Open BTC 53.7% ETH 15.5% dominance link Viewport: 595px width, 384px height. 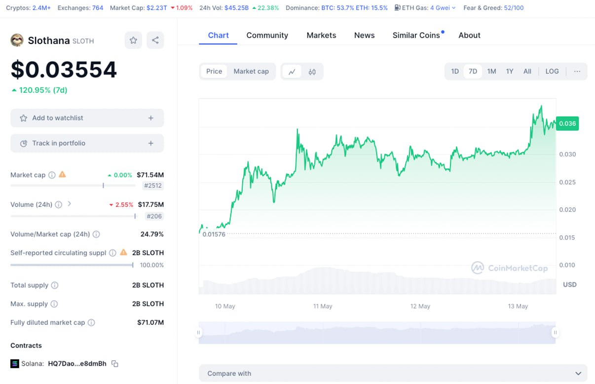(x=354, y=8)
